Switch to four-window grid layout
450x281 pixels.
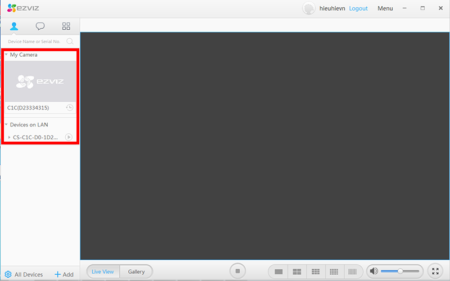click(296, 272)
